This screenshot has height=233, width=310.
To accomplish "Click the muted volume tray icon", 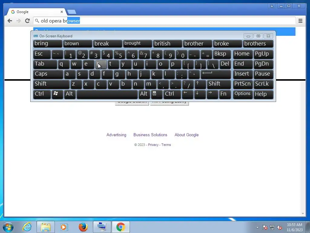I will coord(279,228).
